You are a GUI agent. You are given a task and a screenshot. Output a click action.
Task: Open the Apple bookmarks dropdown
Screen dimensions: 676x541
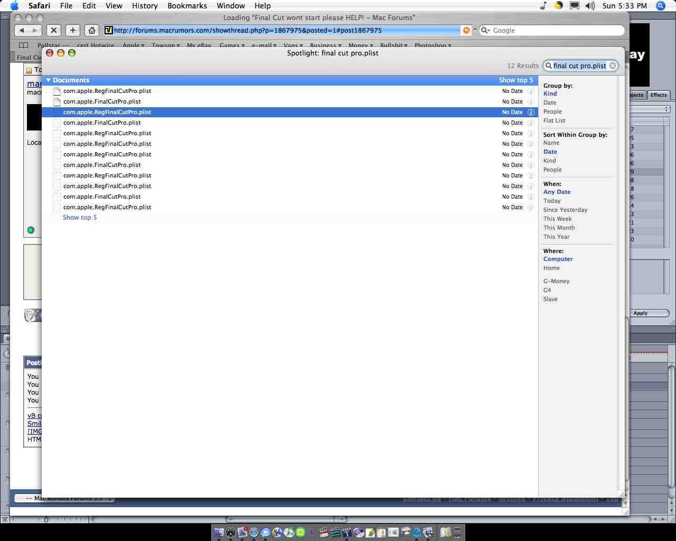click(x=133, y=45)
